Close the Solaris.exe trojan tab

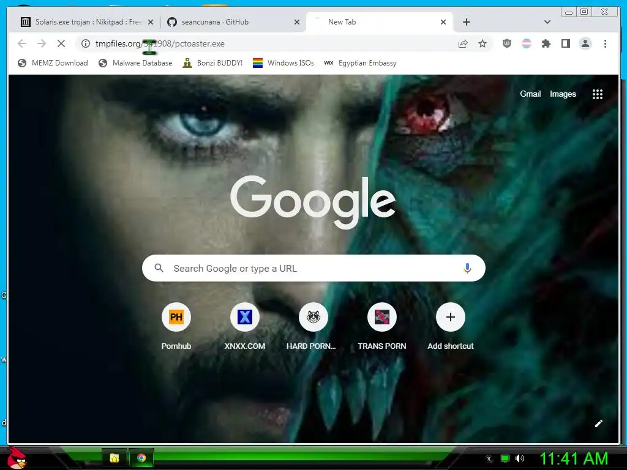pos(151,22)
